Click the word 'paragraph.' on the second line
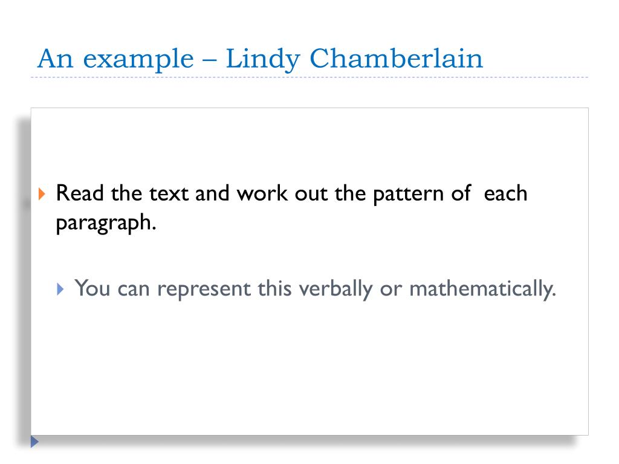Viewport: 619px width, 464px height. [106, 224]
